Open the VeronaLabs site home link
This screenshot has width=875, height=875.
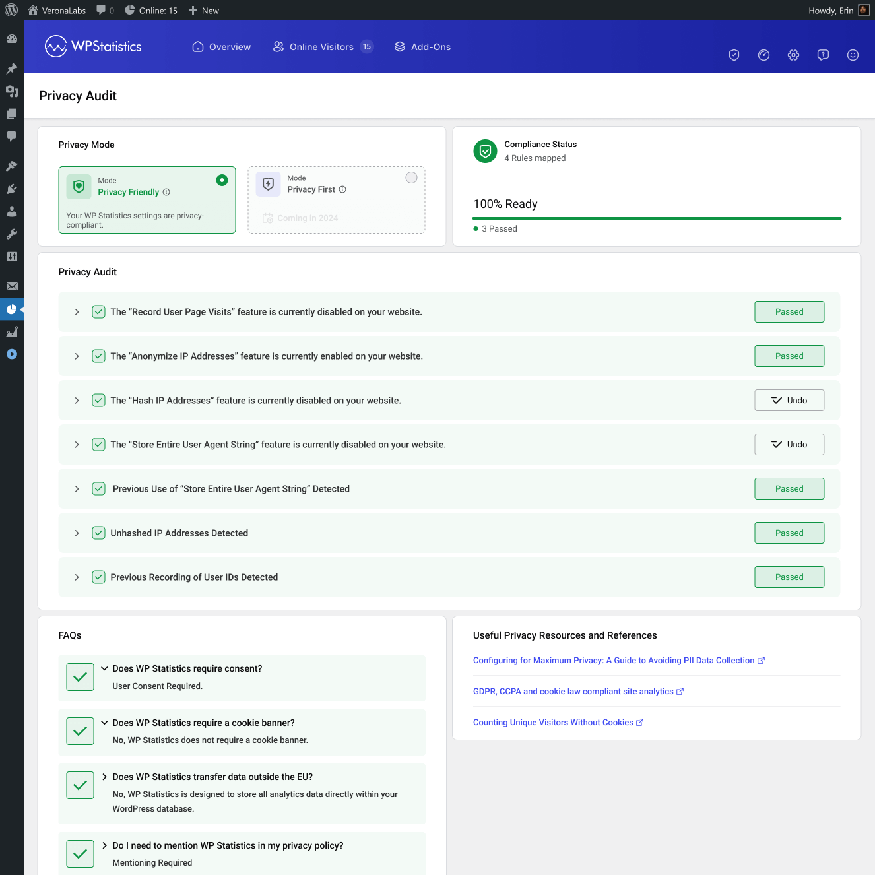point(57,10)
